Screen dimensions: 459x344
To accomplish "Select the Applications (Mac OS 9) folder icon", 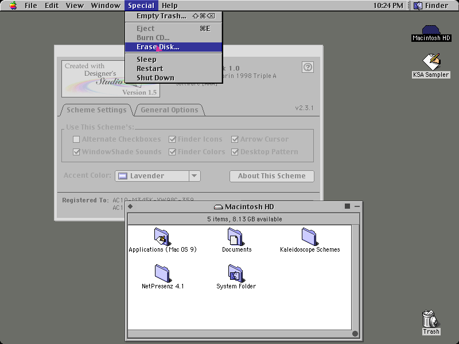I will [162, 236].
